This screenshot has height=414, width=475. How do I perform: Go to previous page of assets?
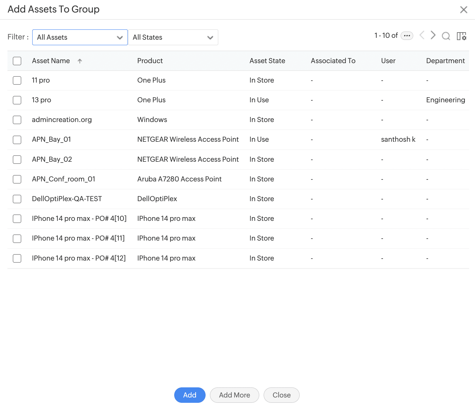pos(422,35)
